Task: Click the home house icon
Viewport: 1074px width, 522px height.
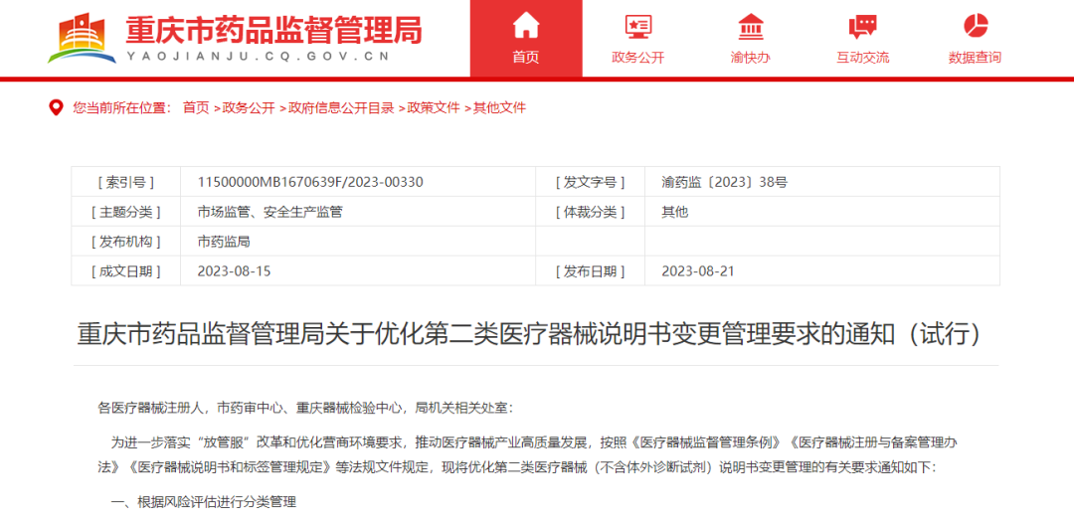Action: pos(525,25)
